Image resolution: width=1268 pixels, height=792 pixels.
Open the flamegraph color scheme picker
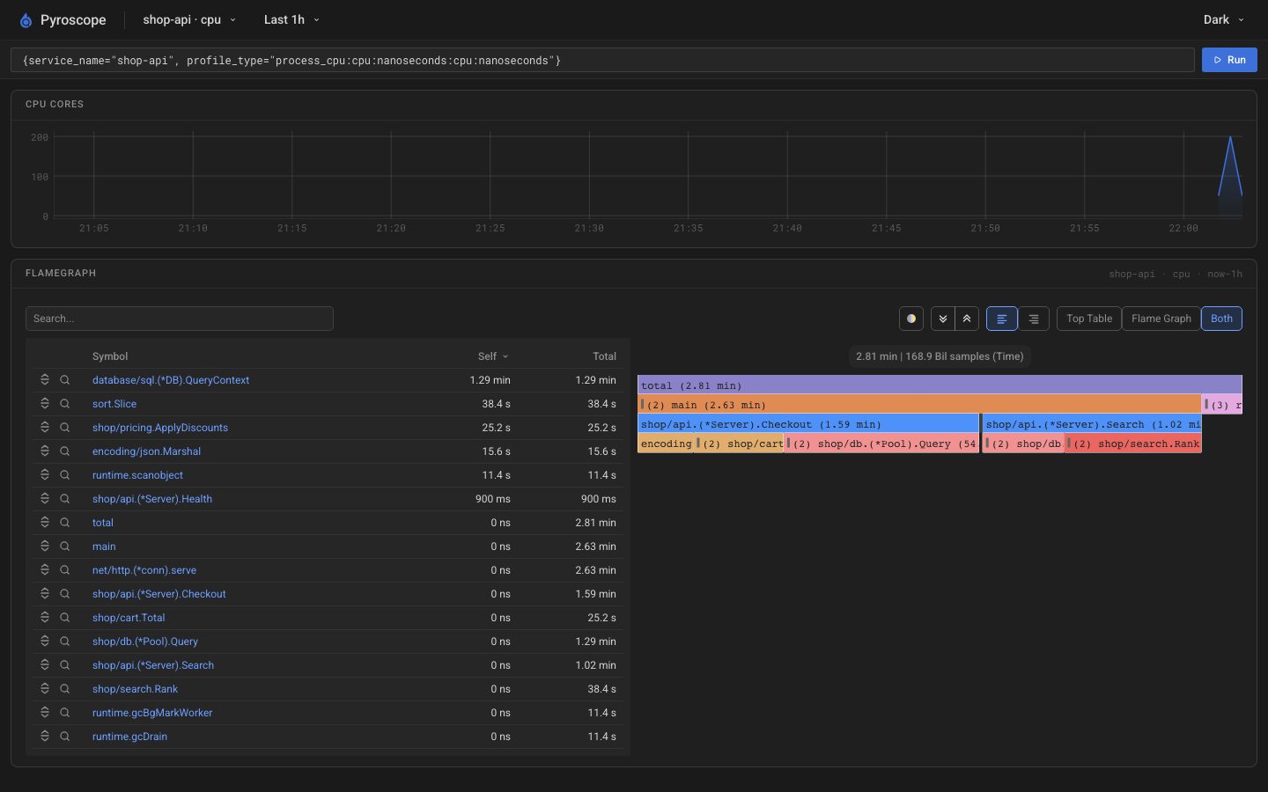pyautogui.click(x=911, y=319)
